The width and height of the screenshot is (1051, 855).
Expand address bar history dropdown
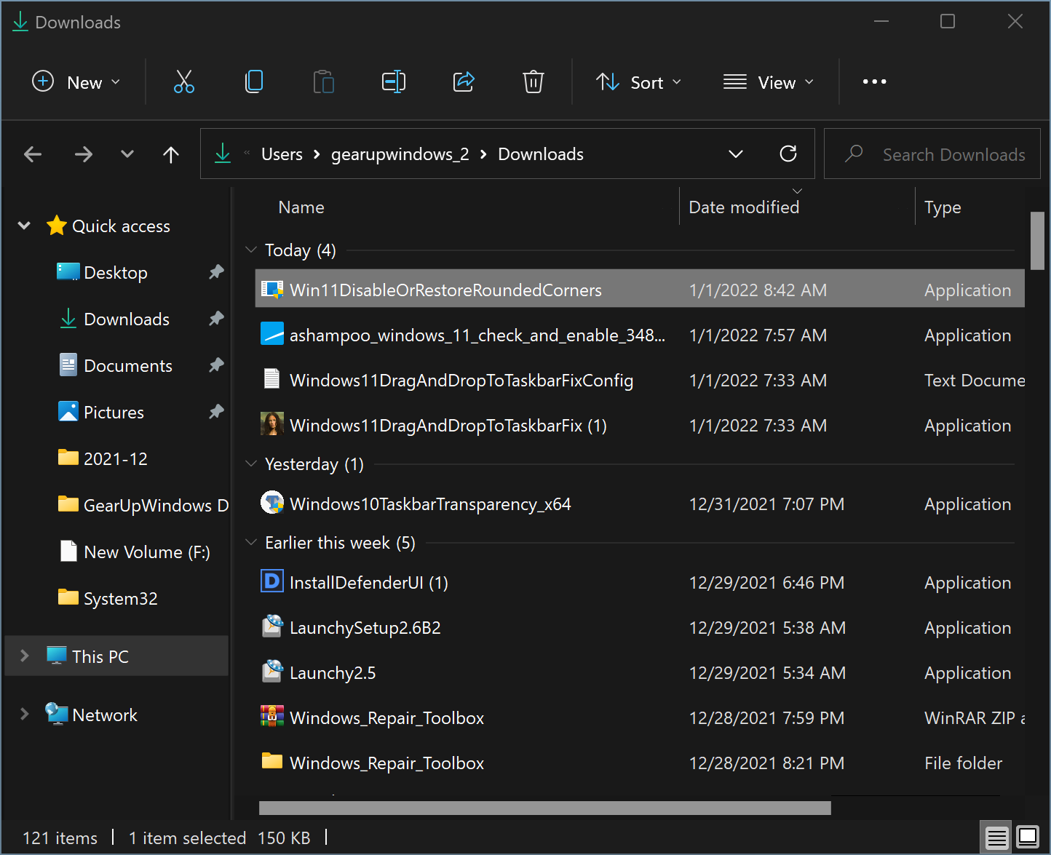click(736, 154)
